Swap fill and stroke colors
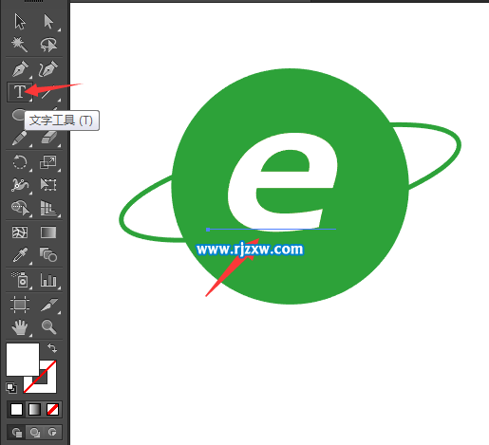Screen dimensions: 489x445 tap(52, 348)
